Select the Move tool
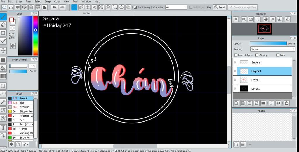This screenshot has height=152, width=299. (3, 50)
